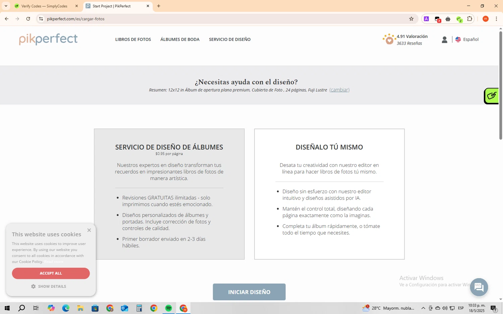The width and height of the screenshot is (503, 314).
Task: Open the notification center icon
Action: [494, 308]
